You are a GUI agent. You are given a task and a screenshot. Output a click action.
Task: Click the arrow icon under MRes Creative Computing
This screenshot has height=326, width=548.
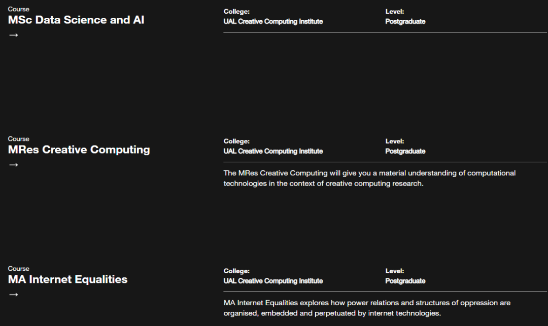pos(14,165)
